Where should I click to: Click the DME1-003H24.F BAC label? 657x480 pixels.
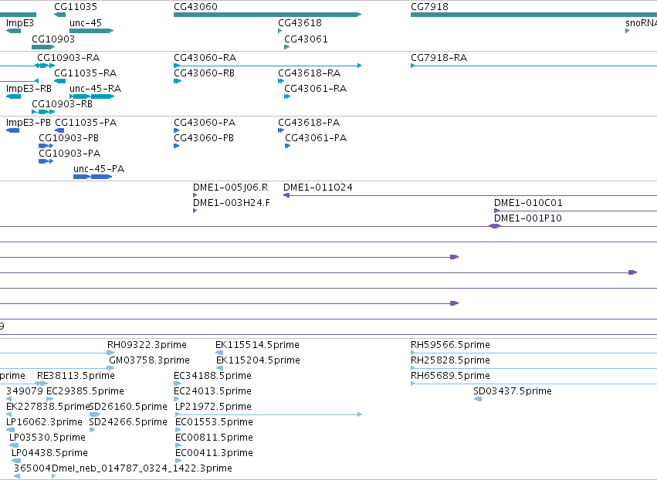click(x=232, y=203)
